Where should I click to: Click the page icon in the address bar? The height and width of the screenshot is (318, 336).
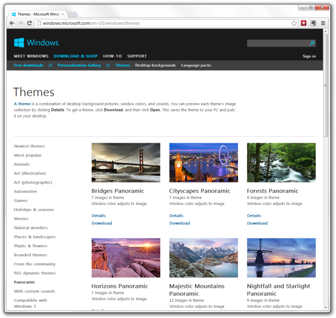coord(39,23)
